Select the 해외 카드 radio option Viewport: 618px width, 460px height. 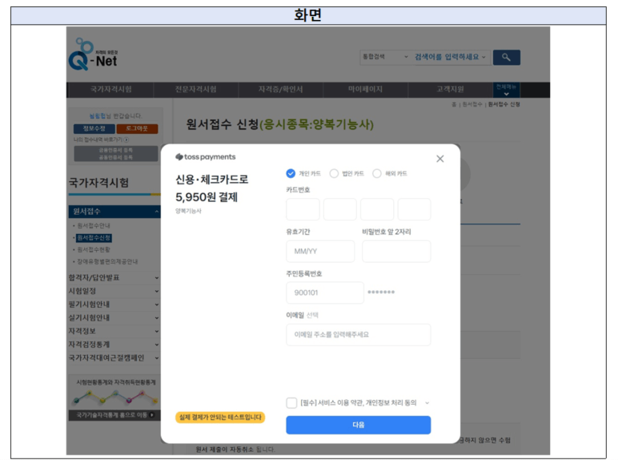[x=377, y=174]
